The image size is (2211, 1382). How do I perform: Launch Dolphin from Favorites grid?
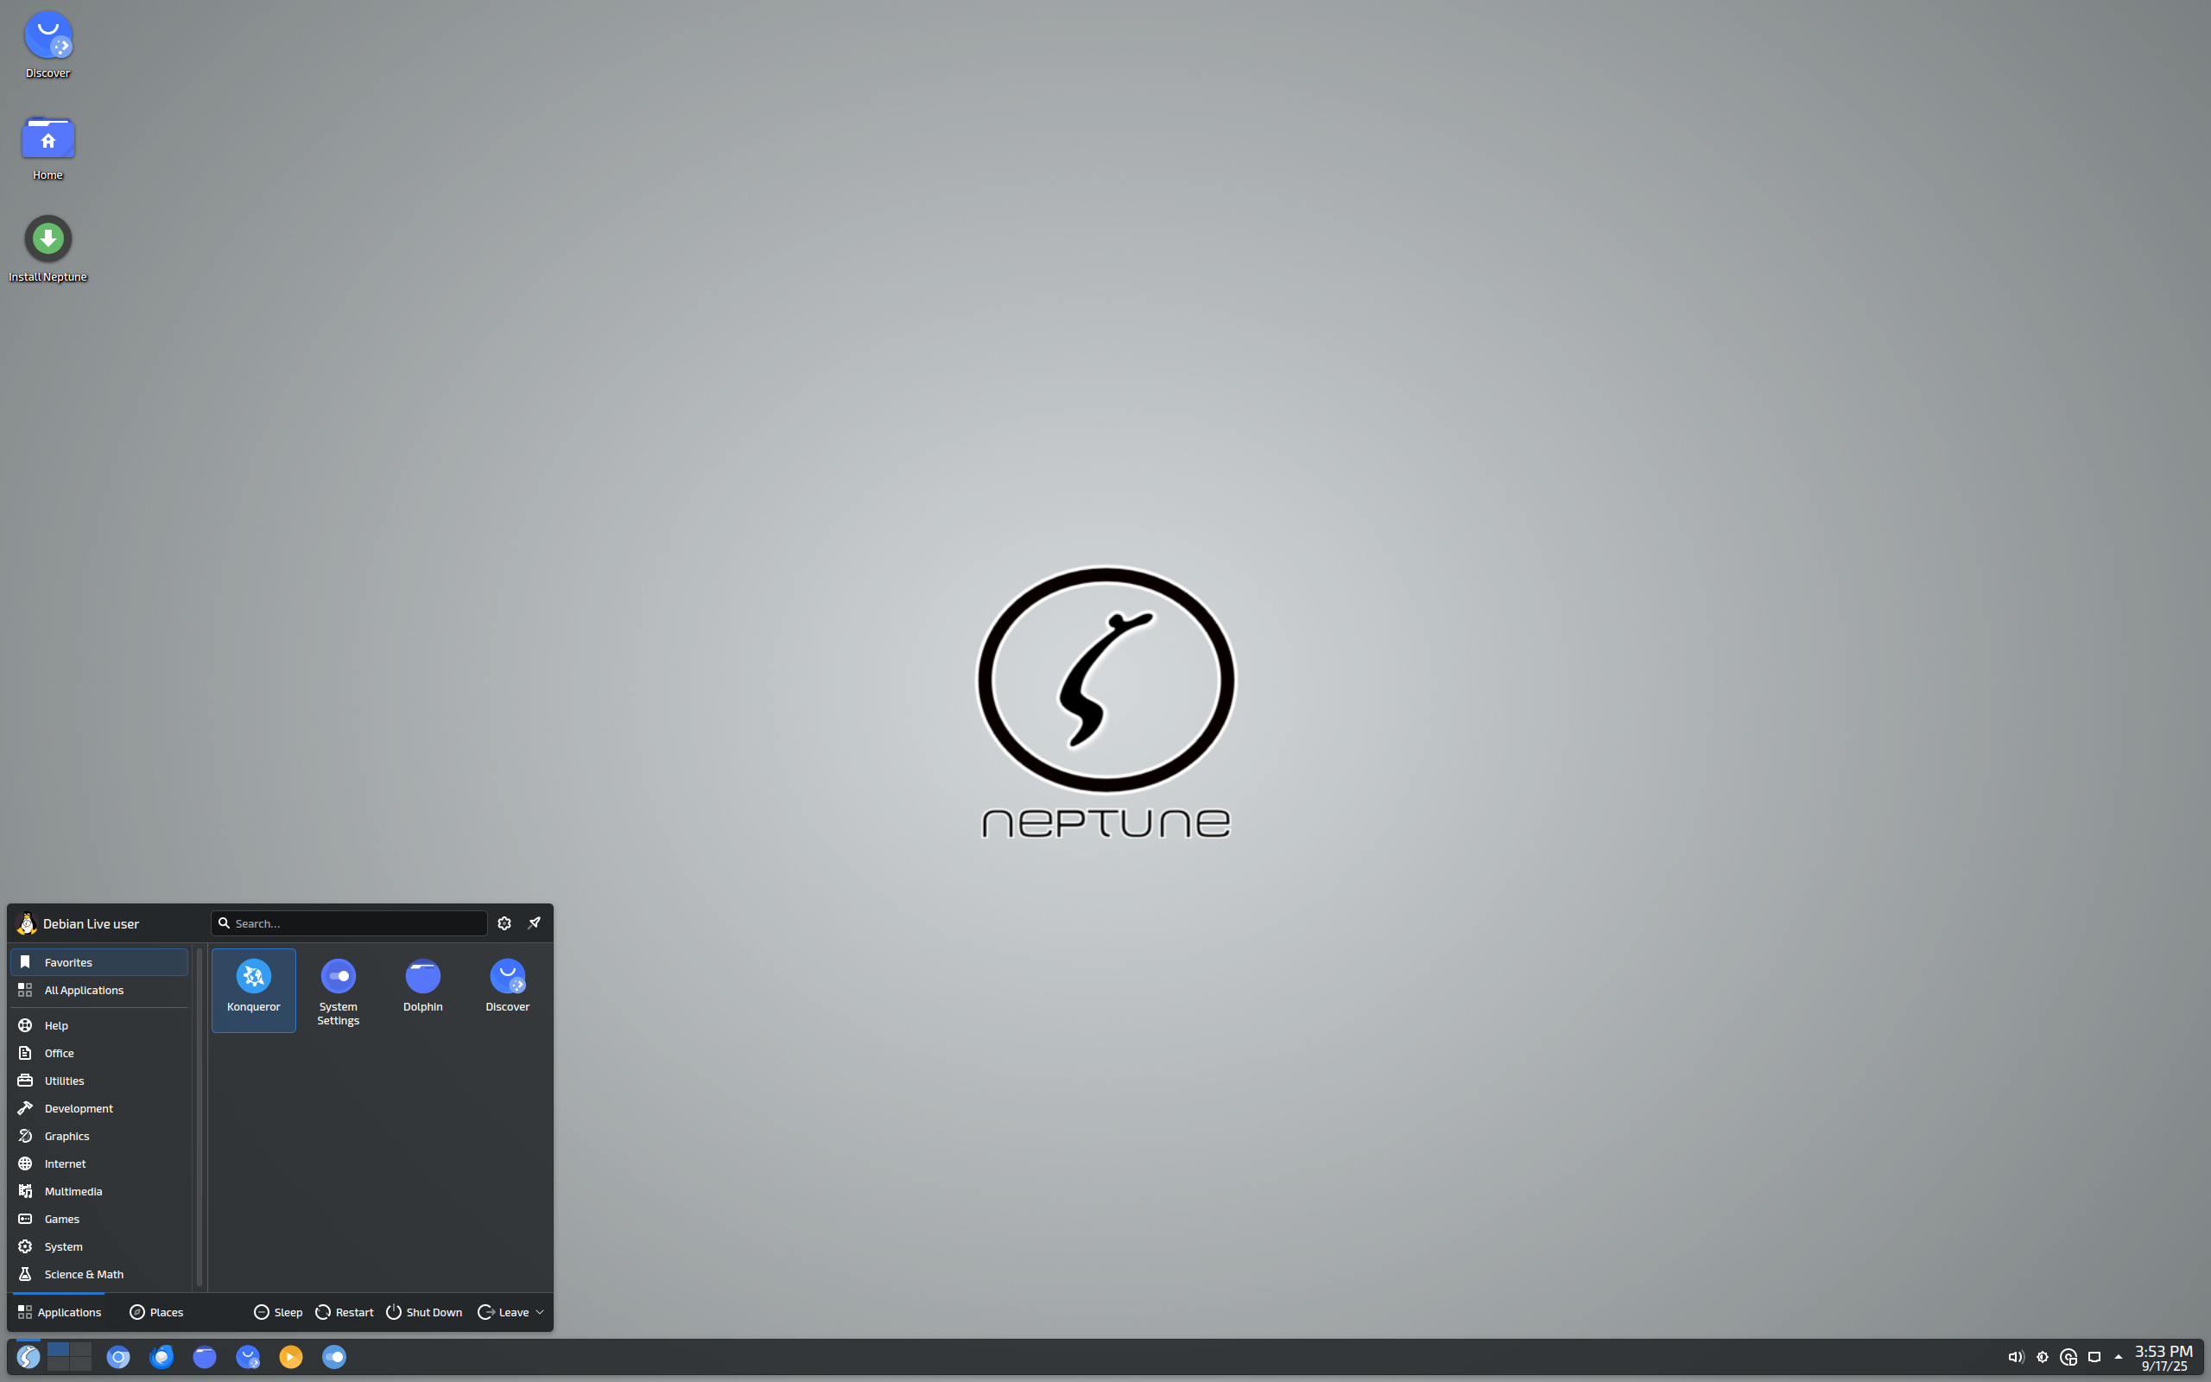[423, 990]
